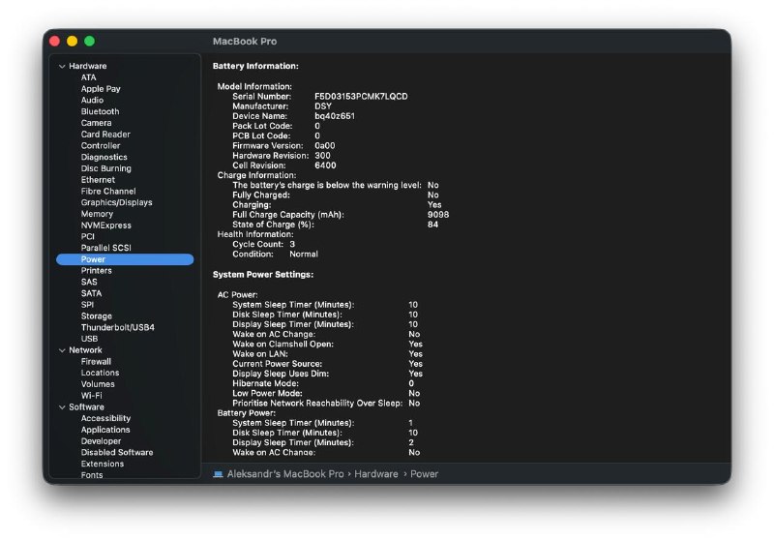Choose the Power sidebar item
Screen dimensions: 774x541
94,259
